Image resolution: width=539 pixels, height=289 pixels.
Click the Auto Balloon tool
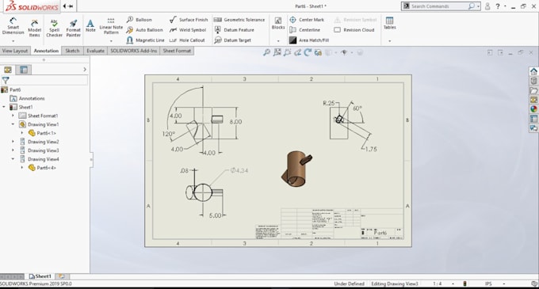coord(144,30)
